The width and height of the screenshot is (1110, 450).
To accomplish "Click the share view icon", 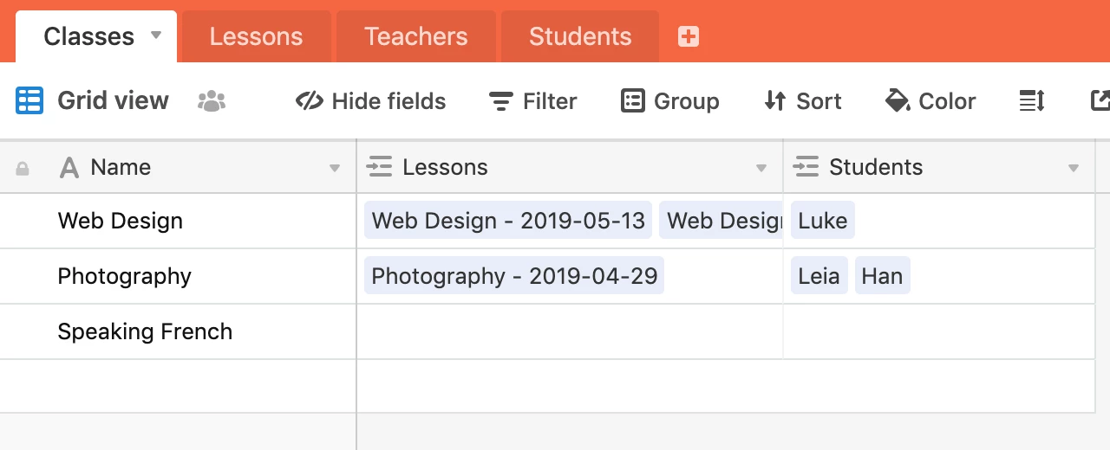I will point(1099,101).
